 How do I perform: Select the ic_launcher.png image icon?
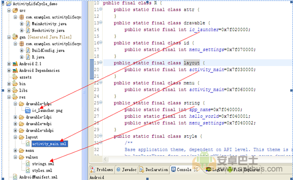[x=28, y=110]
